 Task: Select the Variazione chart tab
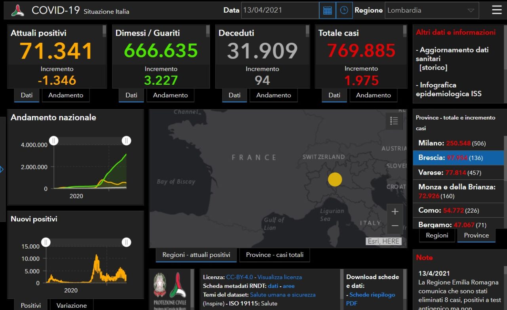[x=71, y=305]
